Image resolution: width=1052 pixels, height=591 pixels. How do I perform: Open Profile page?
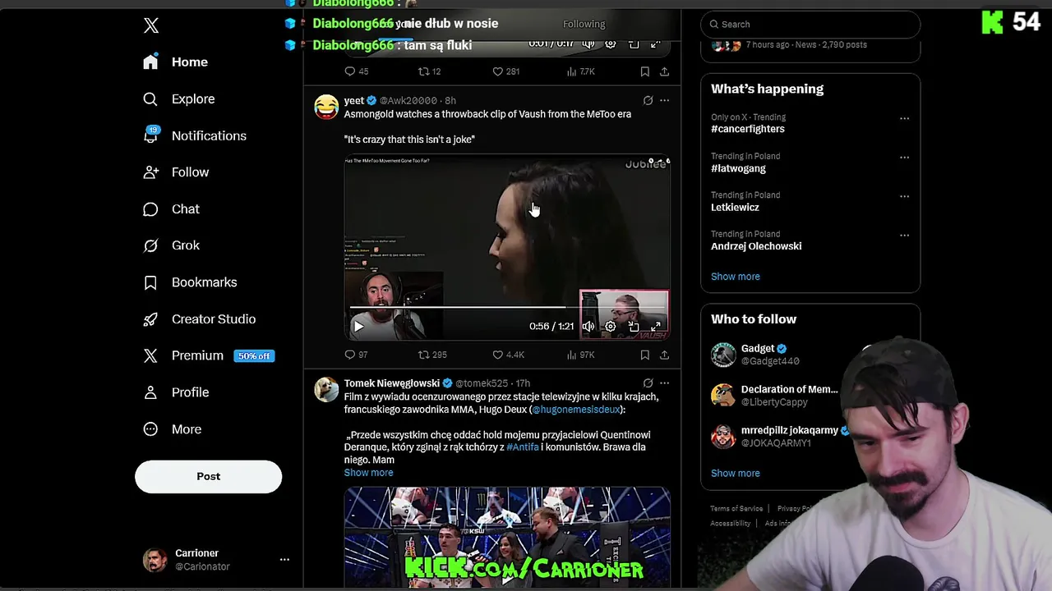coord(176,392)
